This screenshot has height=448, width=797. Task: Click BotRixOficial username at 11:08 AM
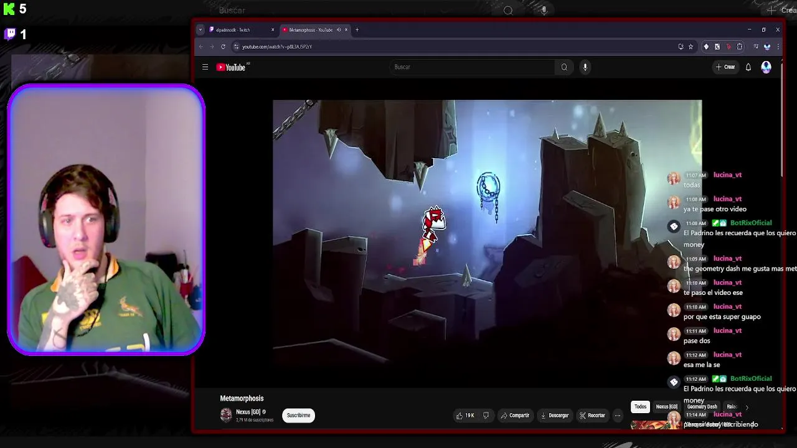pyautogui.click(x=751, y=223)
